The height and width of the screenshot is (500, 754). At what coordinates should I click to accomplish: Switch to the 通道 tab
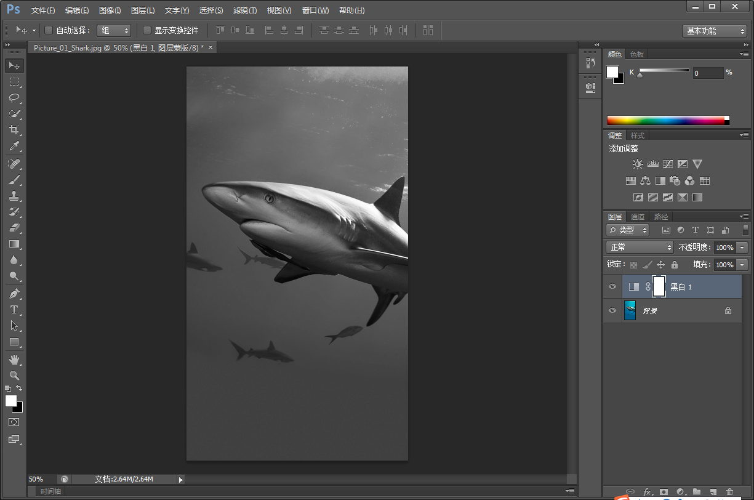click(638, 217)
